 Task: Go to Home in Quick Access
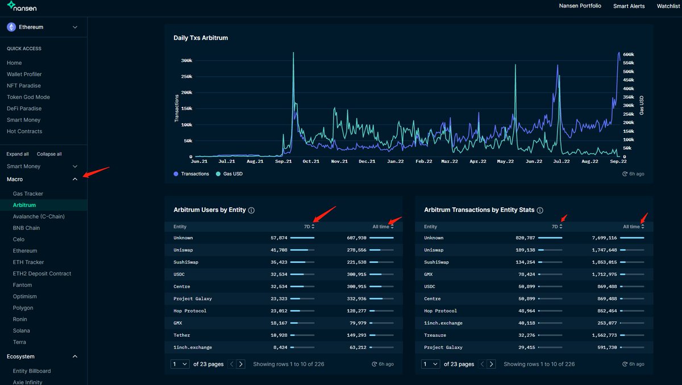click(x=14, y=63)
